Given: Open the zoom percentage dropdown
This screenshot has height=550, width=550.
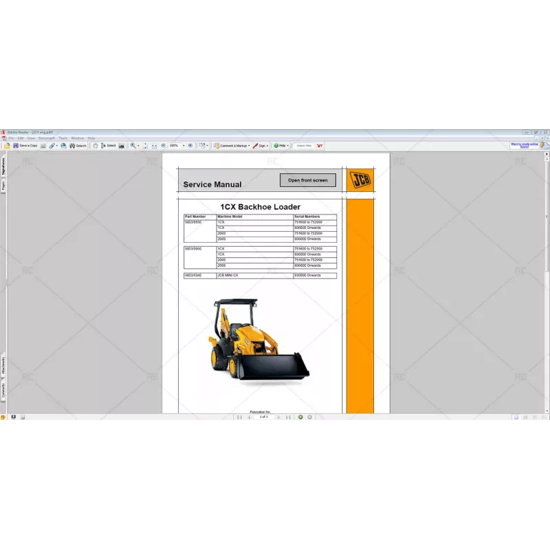Looking at the screenshot, I should click(x=184, y=145).
